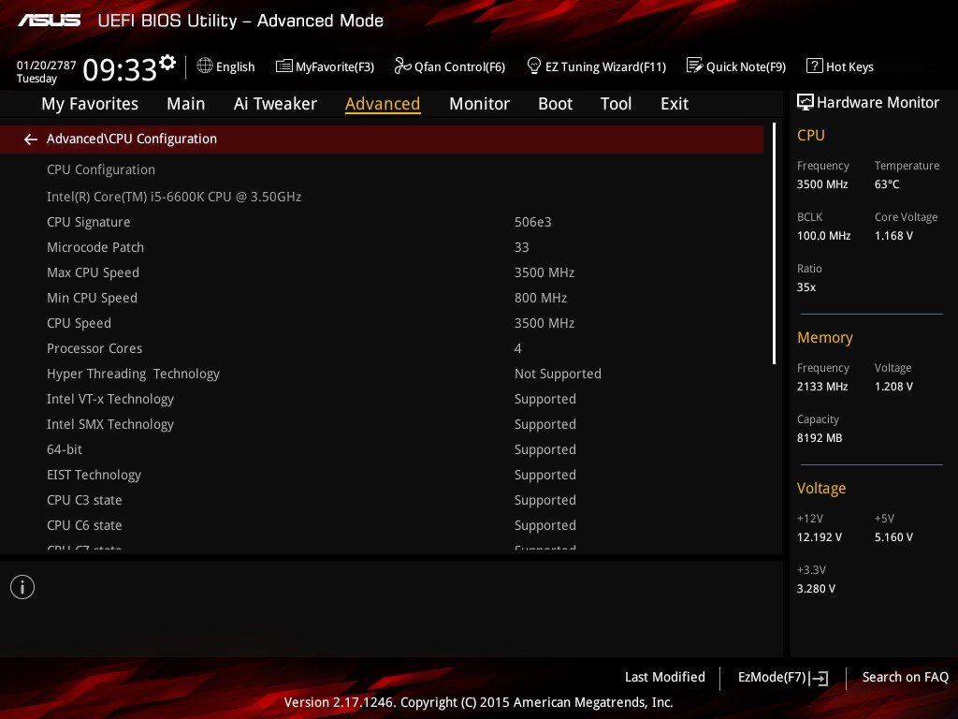Viewport: 958px width, 719px height.
Task: Click the globe language icon
Action: click(x=205, y=66)
